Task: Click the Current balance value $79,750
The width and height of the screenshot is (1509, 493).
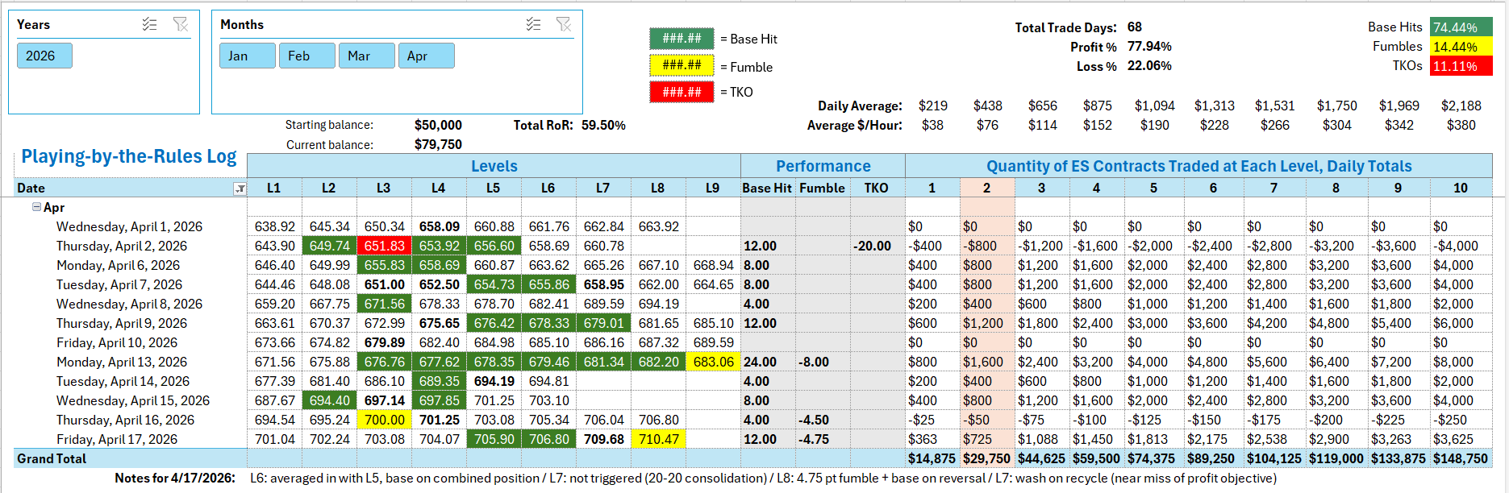Action: click(438, 145)
